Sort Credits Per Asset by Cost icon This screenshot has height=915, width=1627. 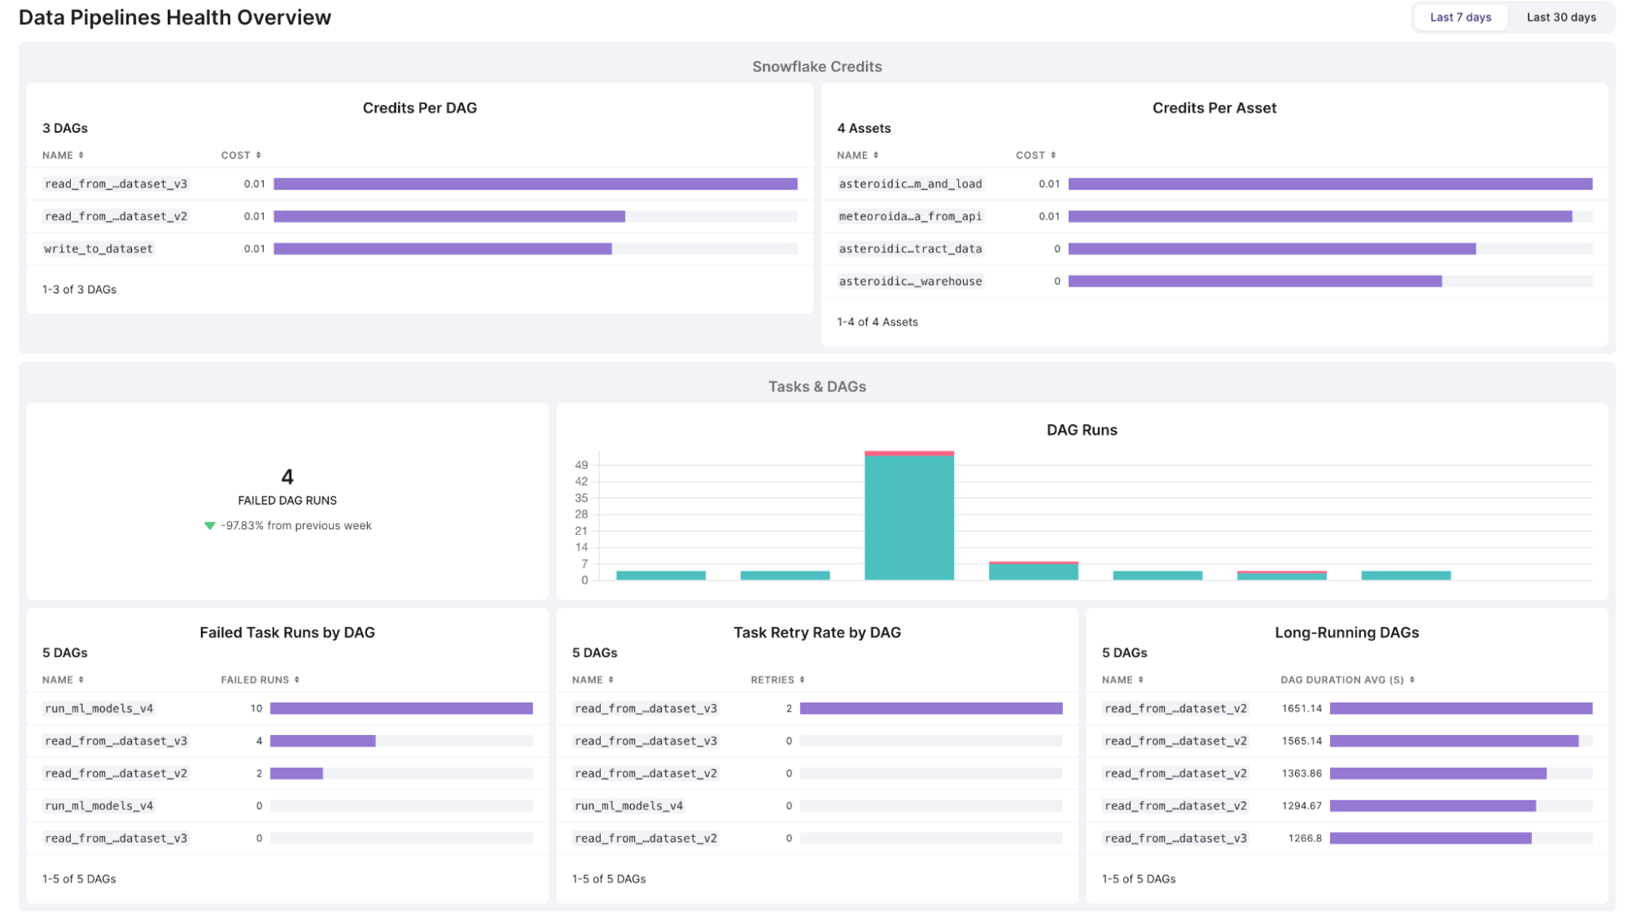pyautogui.click(x=1052, y=155)
